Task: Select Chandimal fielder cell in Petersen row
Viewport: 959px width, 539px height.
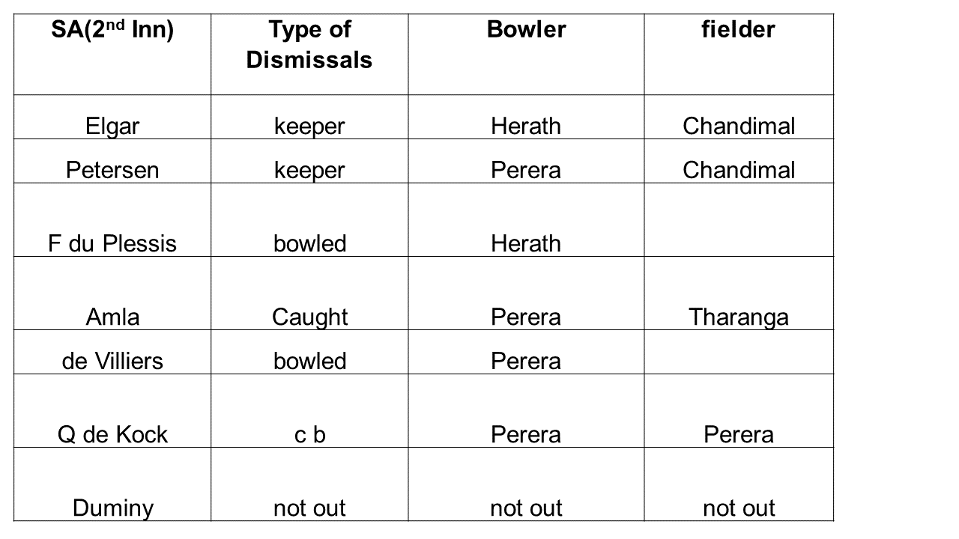Action: click(738, 170)
